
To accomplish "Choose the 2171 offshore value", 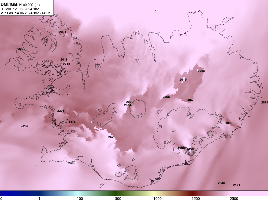I will coord(237,185).
